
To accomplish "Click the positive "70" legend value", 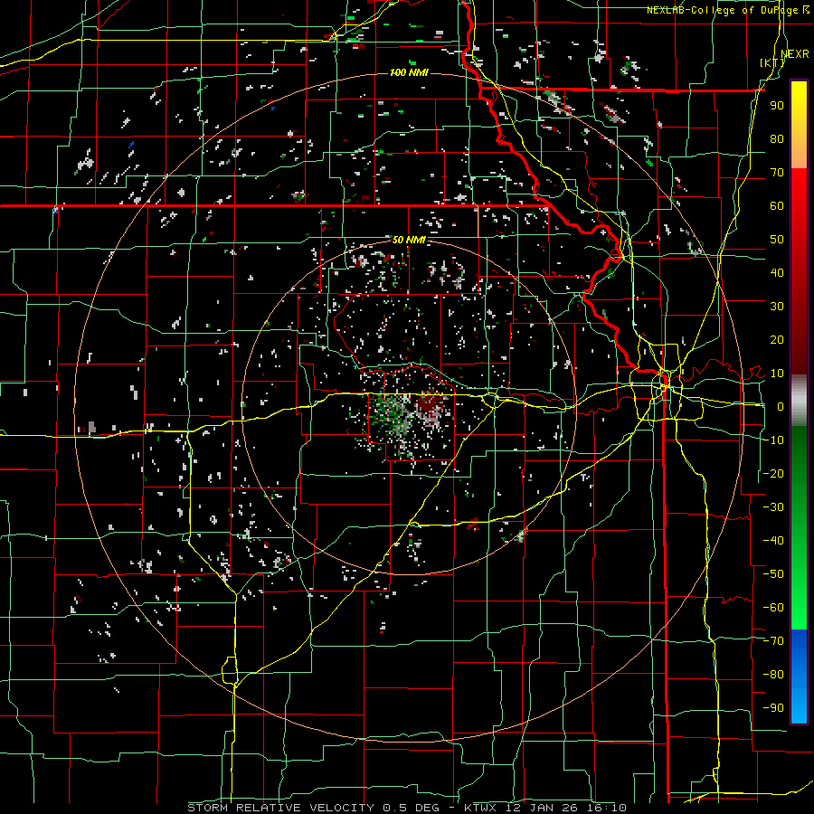I will (777, 173).
